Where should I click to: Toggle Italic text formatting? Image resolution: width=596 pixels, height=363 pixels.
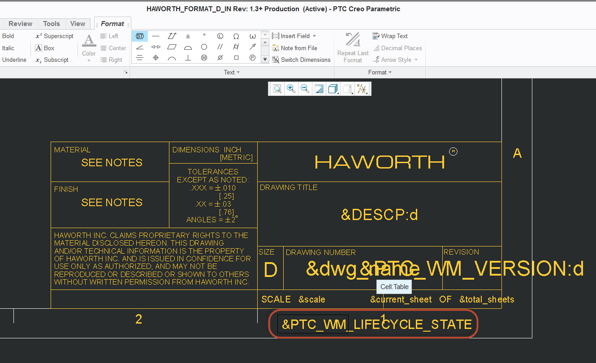tap(8, 48)
